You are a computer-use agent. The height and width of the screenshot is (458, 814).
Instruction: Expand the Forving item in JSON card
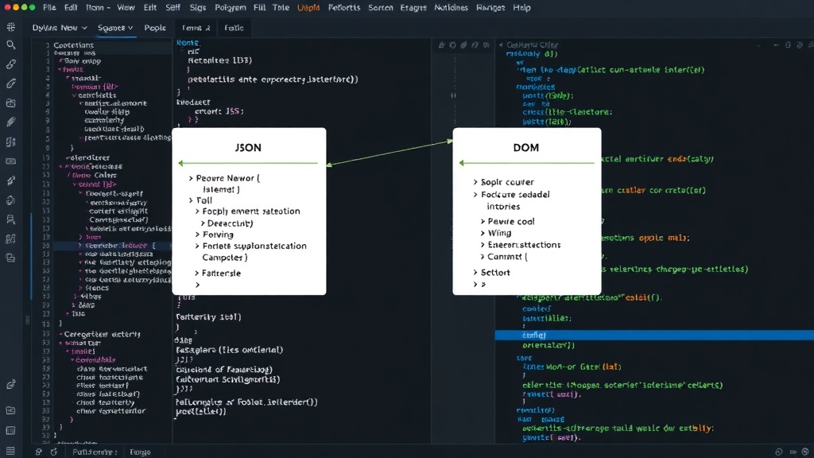coord(197,235)
